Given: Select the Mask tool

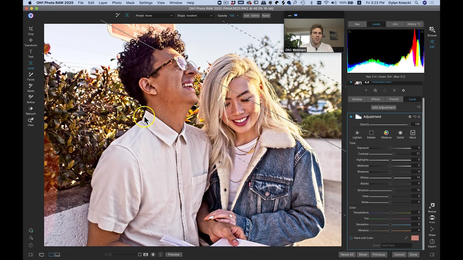Looking at the screenshot, I should (31, 88).
